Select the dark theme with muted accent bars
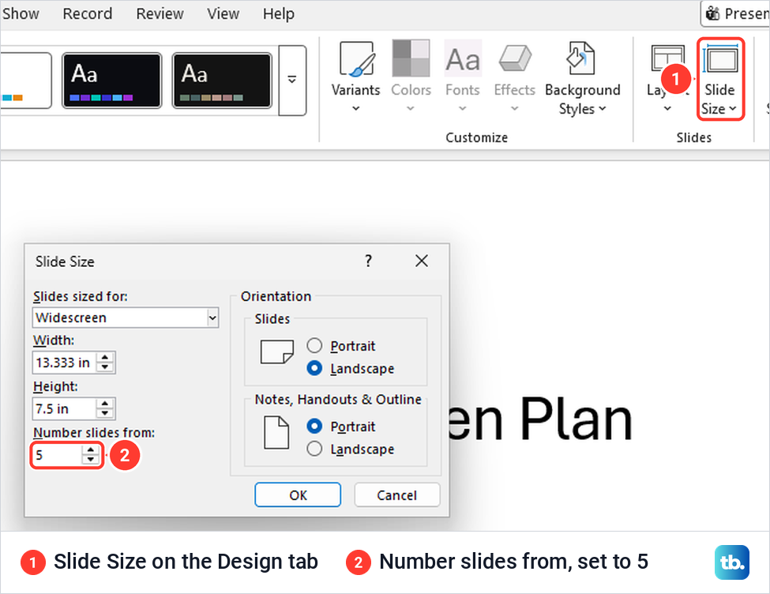Image resolution: width=770 pixels, height=594 pixels. click(222, 81)
